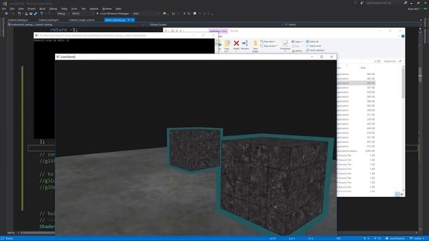Click the notifications filter flag icon
Screen dimensions: 429x241
click(x=355, y=3)
